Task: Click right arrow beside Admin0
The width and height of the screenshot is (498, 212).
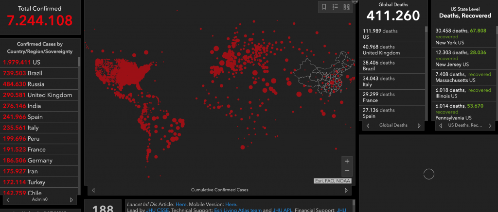Action: (71, 199)
